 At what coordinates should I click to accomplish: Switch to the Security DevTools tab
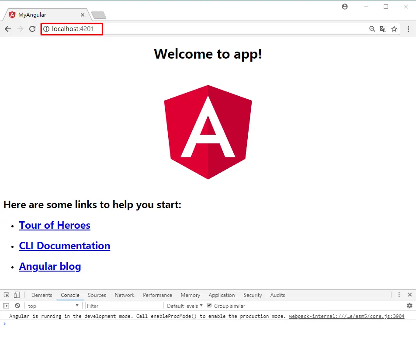click(x=253, y=295)
